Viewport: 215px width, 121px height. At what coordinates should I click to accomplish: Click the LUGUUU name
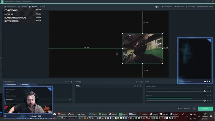(x=9, y=14)
